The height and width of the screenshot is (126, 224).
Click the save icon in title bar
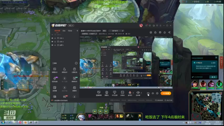click(x=153, y=25)
